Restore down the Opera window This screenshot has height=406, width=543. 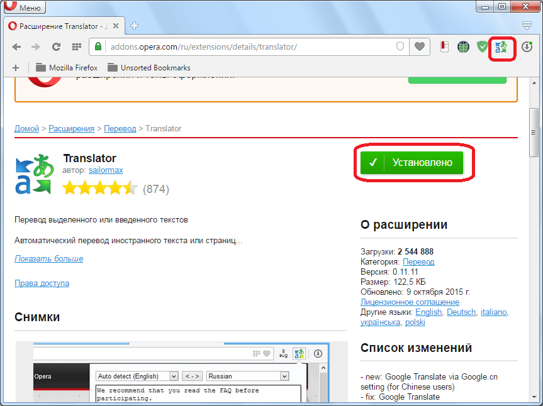[502, 6]
